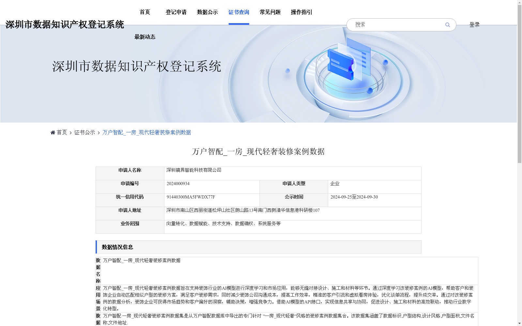522x326 pixels.
Task: Click applicant name 深圳镜界智能科技有限公司
Action: pos(194,170)
